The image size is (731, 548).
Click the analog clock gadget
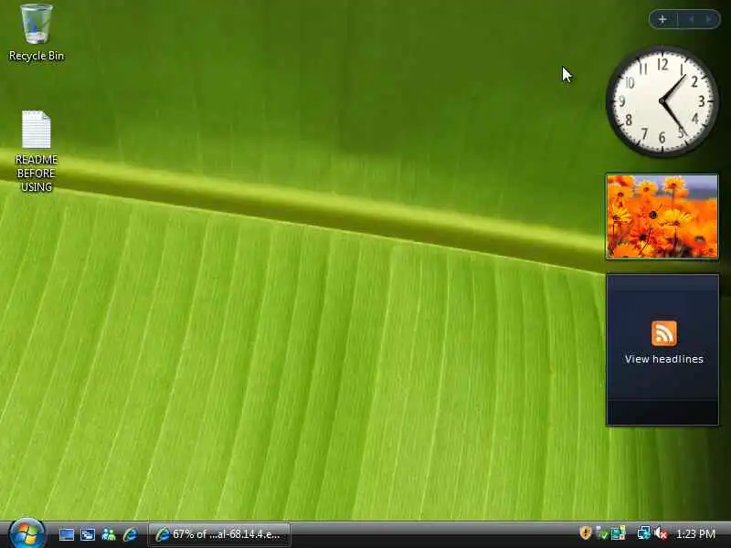click(662, 101)
